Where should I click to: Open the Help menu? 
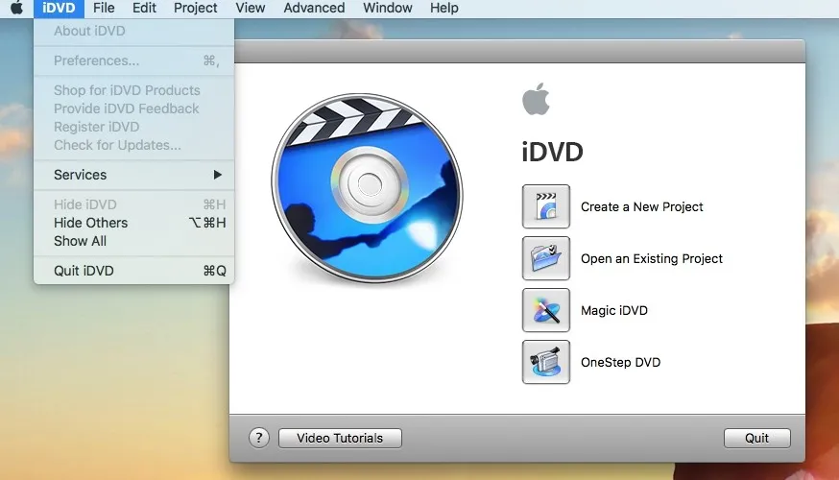[x=444, y=8]
